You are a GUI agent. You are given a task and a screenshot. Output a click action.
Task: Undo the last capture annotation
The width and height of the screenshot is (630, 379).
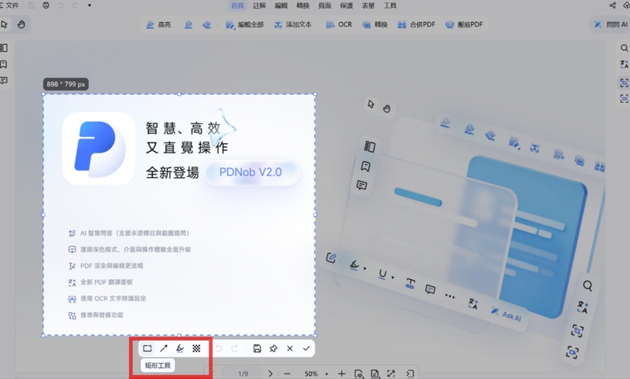tap(219, 348)
